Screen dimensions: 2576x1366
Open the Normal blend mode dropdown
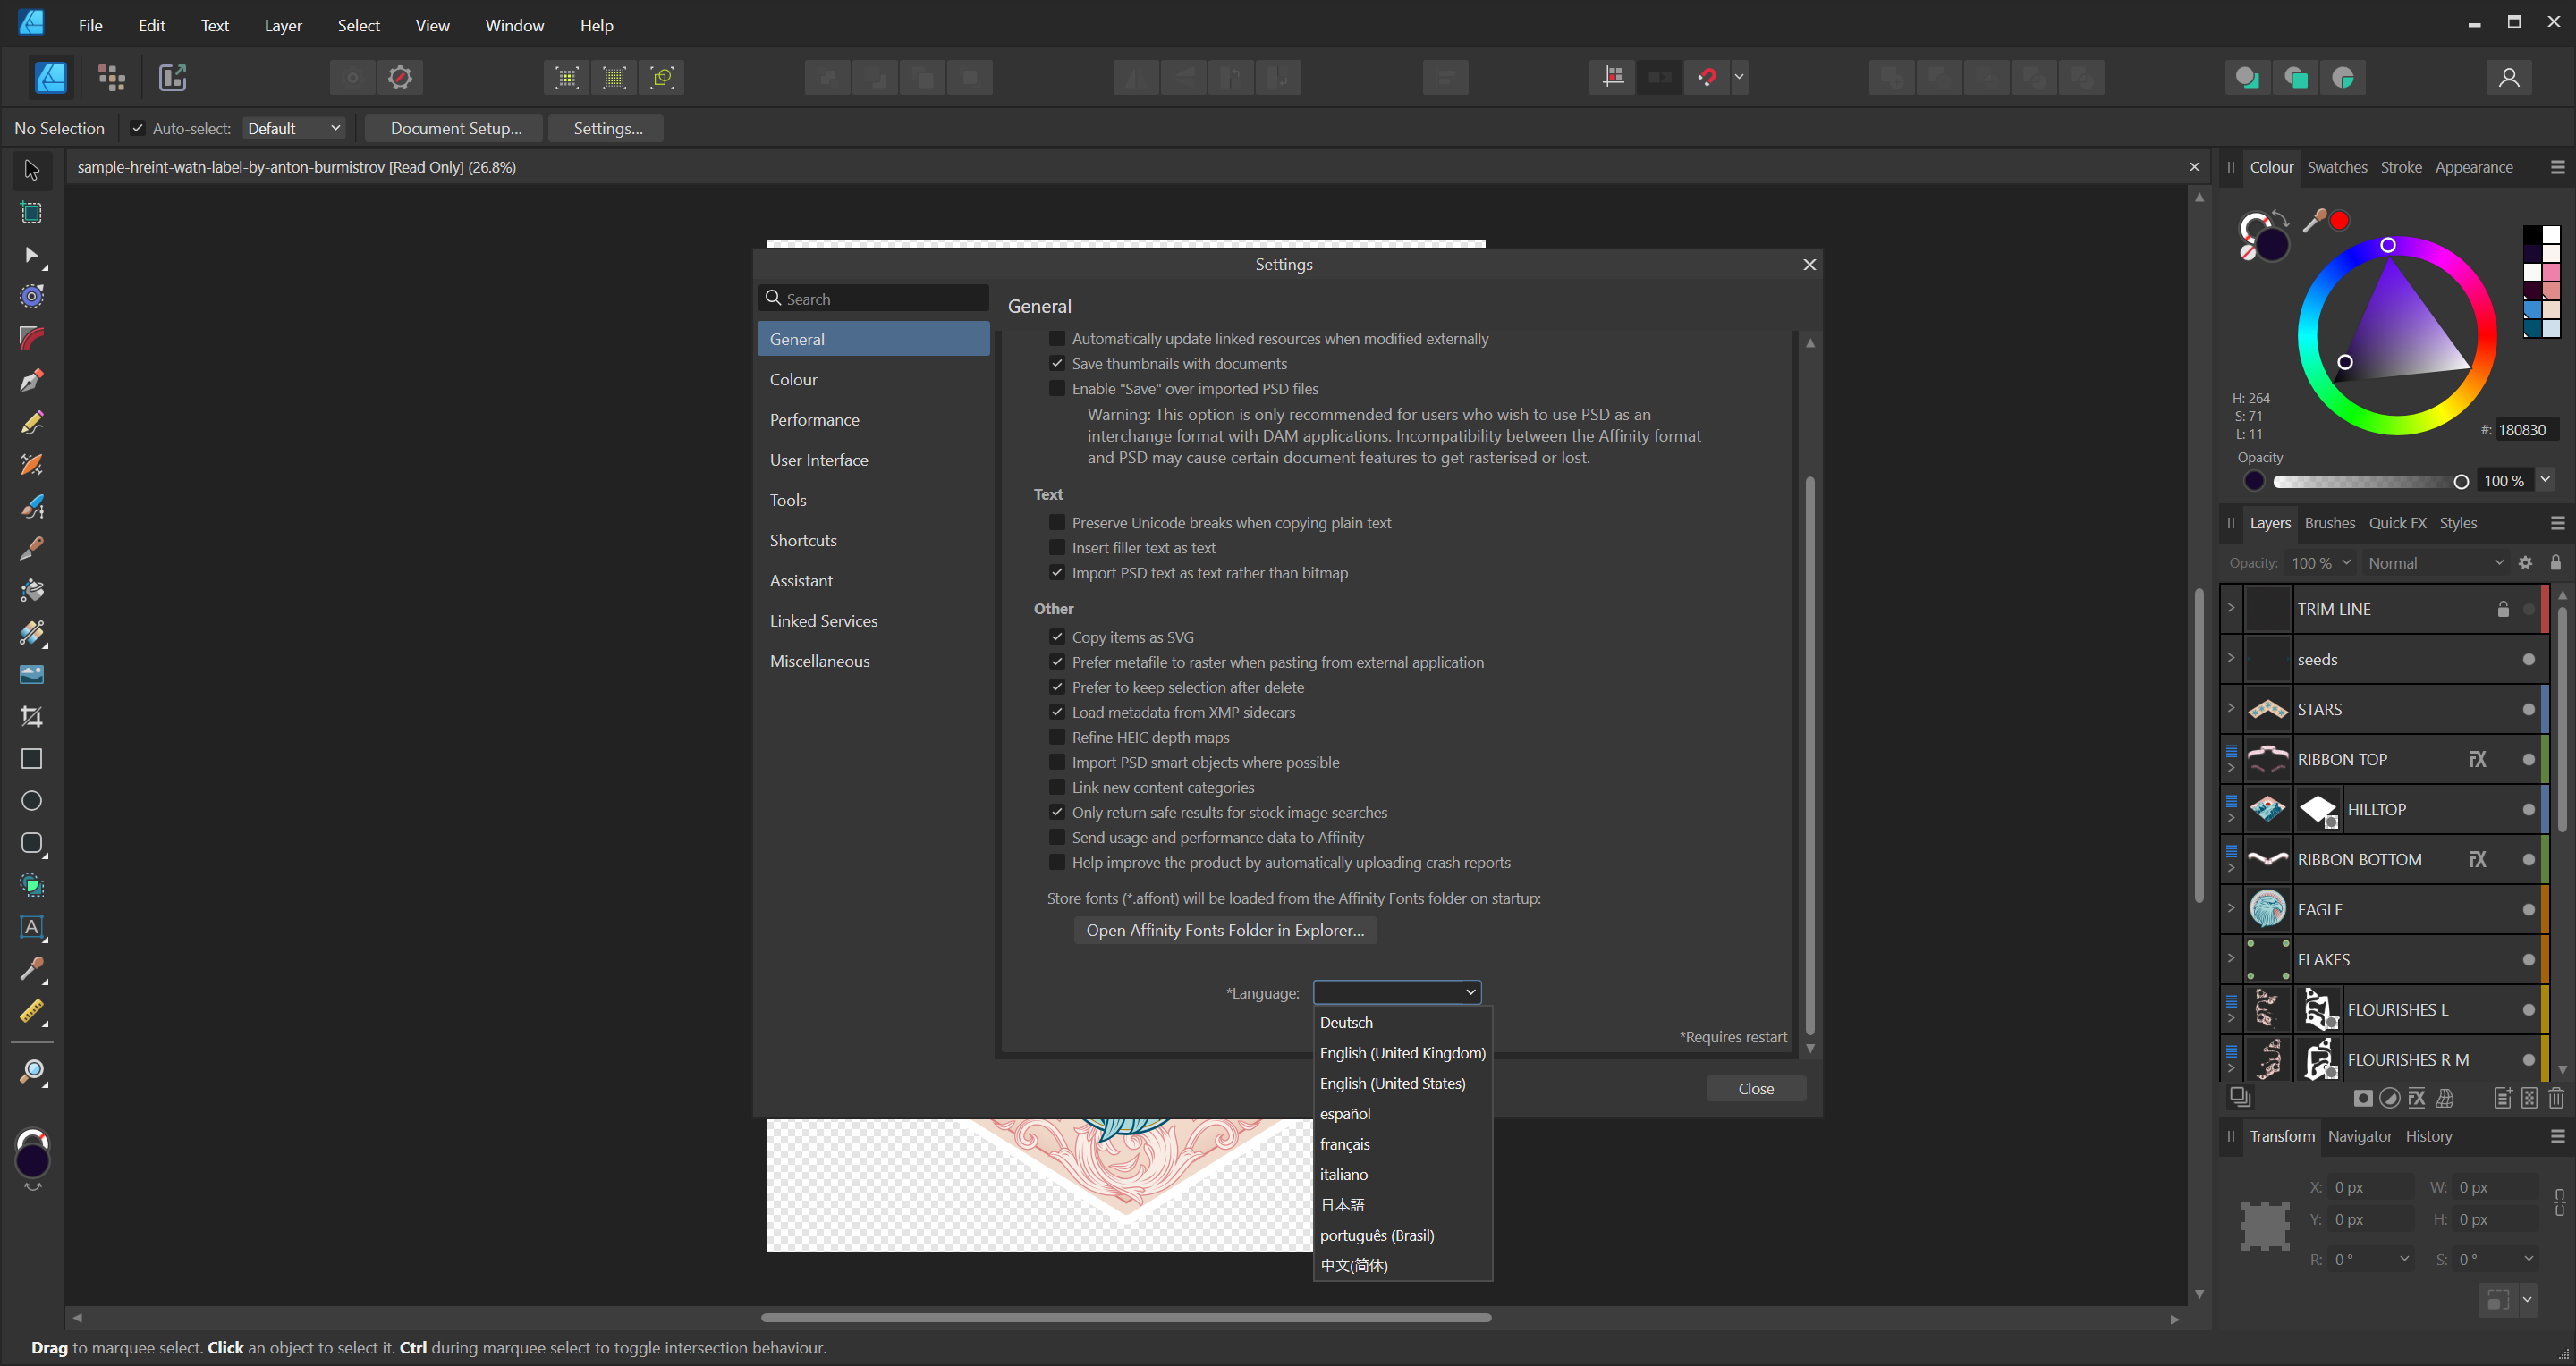pyautogui.click(x=2434, y=562)
